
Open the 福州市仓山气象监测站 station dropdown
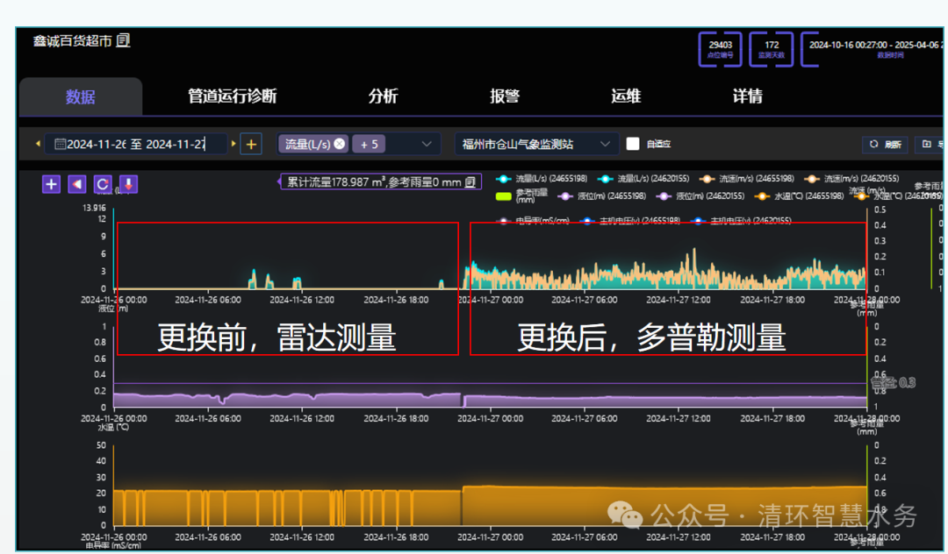pyautogui.click(x=526, y=143)
